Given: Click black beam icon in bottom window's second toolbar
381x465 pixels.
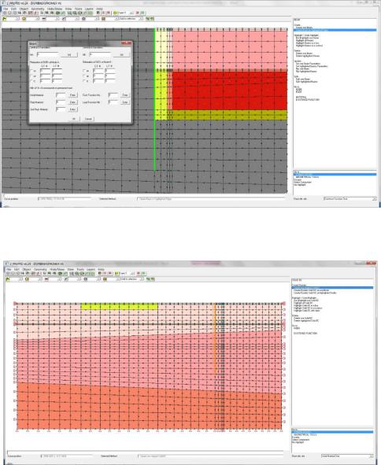Looking at the screenshot, I should pos(47,279).
